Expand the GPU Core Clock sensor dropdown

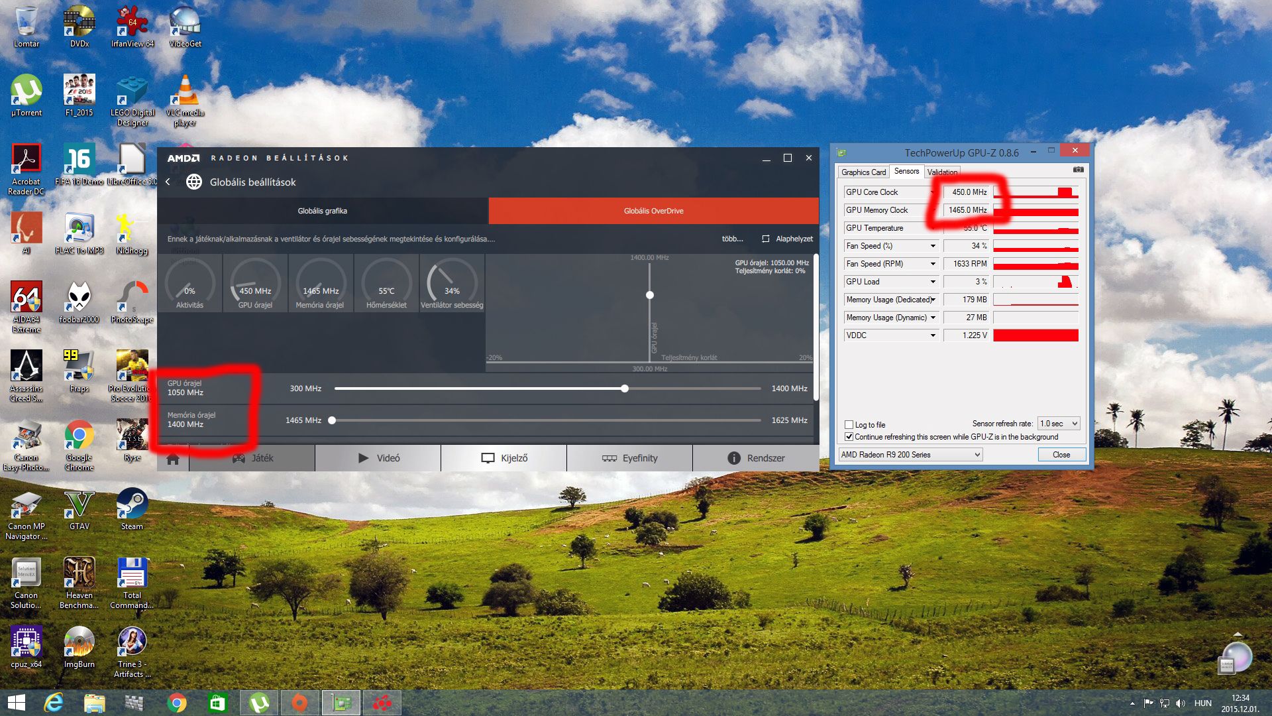[933, 192]
